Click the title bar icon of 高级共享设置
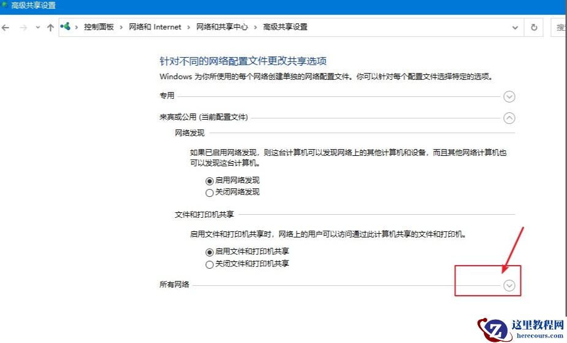Viewport: 567px width, 343px height. pos(5,5)
